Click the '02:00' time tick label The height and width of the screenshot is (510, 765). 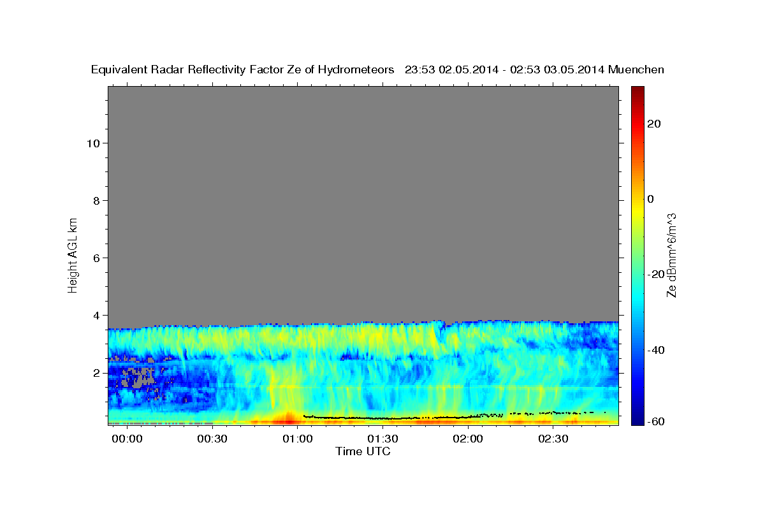click(x=467, y=439)
